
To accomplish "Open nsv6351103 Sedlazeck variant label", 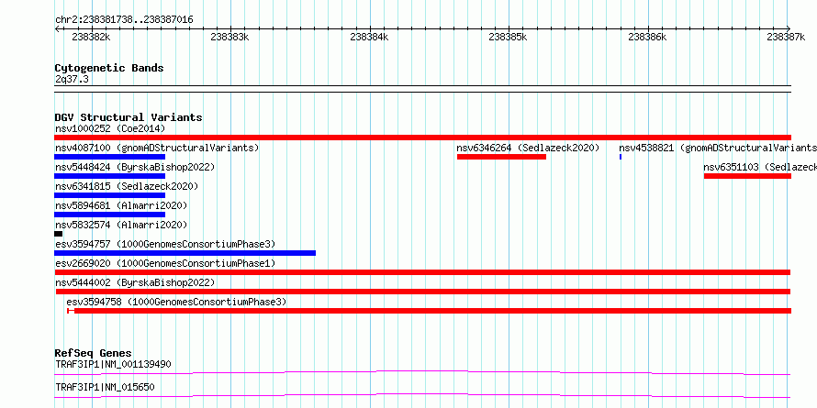I will pos(760,168).
